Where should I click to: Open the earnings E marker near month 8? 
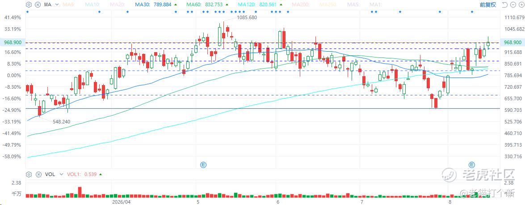[x=472, y=164]
